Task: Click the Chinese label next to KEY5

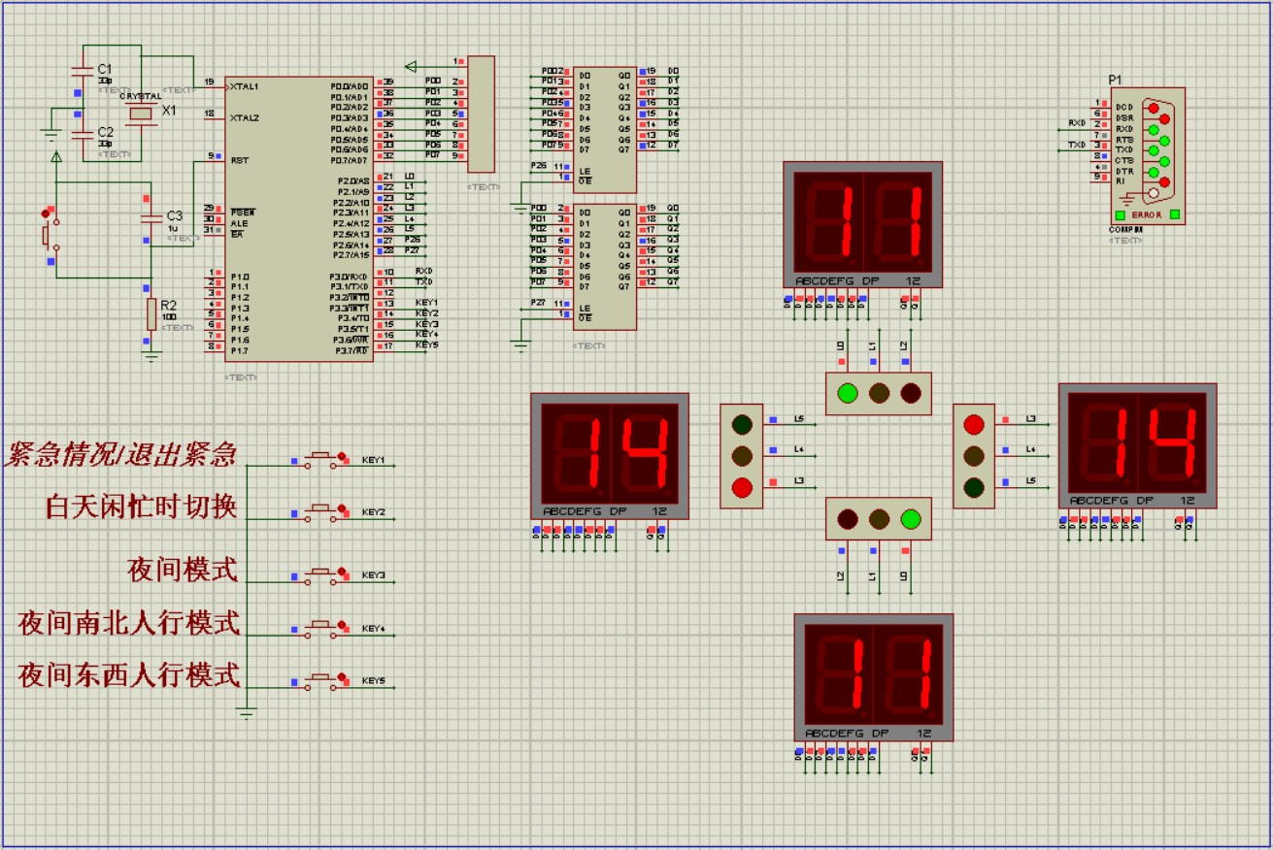Action: (128, 674)
